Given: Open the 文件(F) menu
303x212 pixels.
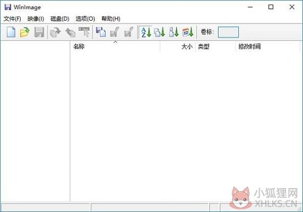Looking at the screenshot, I should point(12,19).
